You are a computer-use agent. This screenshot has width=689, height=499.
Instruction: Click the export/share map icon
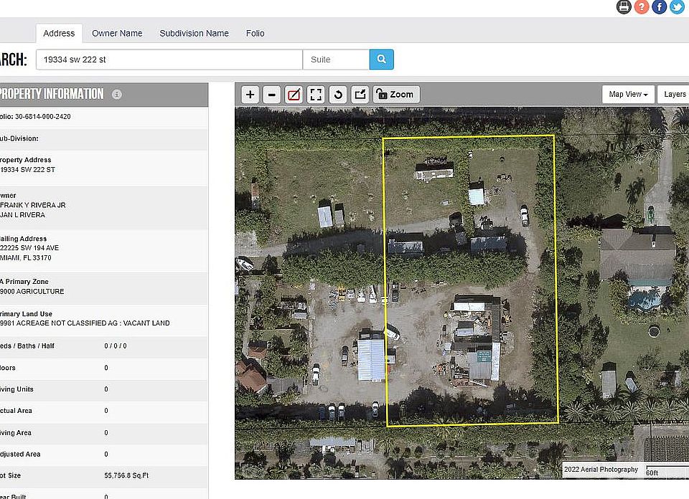tap(360, 95)
